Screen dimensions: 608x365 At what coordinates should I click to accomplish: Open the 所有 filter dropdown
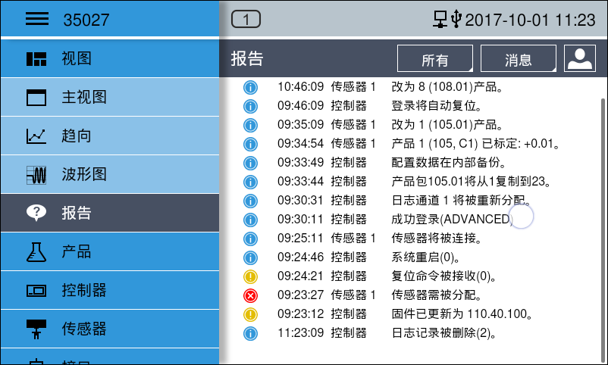435,60
